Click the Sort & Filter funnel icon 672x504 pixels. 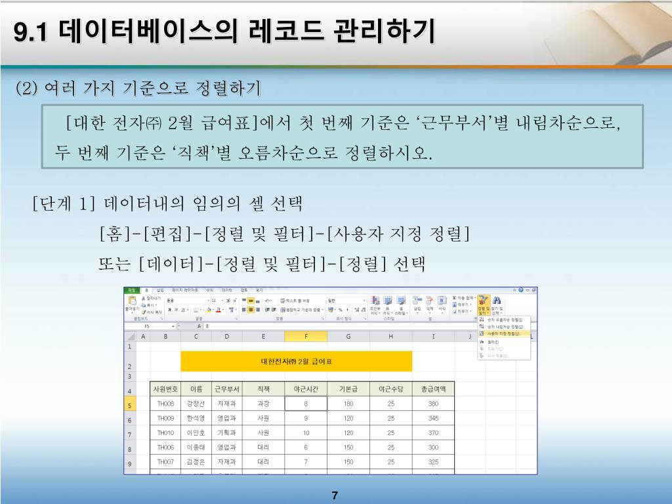[484, 301]
